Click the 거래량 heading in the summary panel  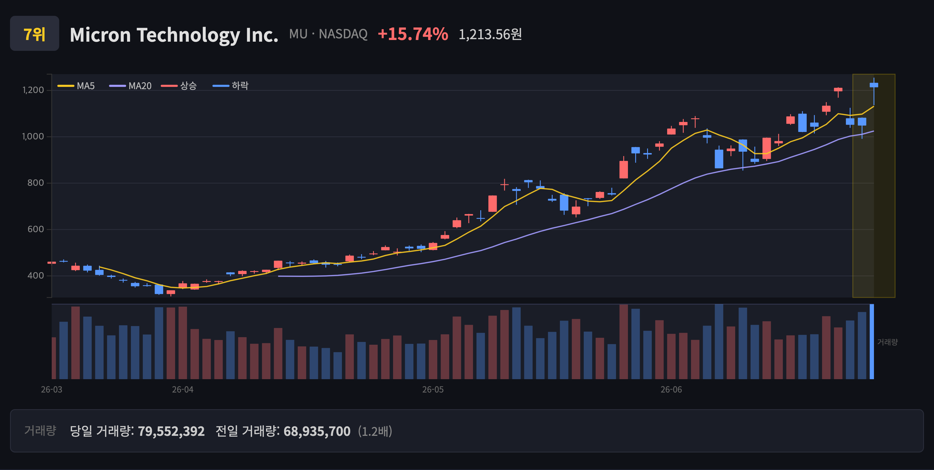(x=40, y=431)
